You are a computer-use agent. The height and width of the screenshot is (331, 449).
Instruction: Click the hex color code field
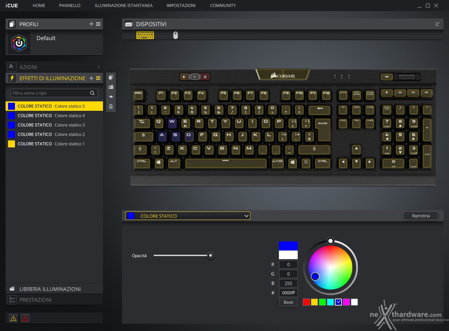pyautogui.click(x=288, y=293)
